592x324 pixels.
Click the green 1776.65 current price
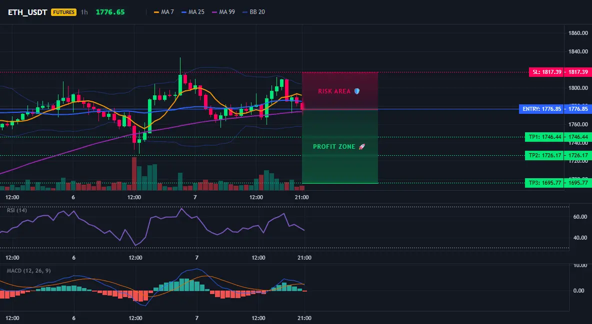coord(110,12)
